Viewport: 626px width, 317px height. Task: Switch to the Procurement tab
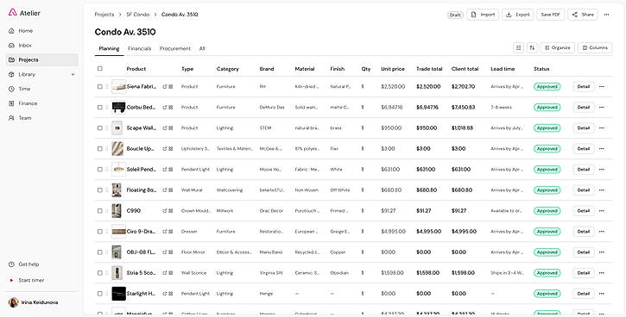point(175,48)
